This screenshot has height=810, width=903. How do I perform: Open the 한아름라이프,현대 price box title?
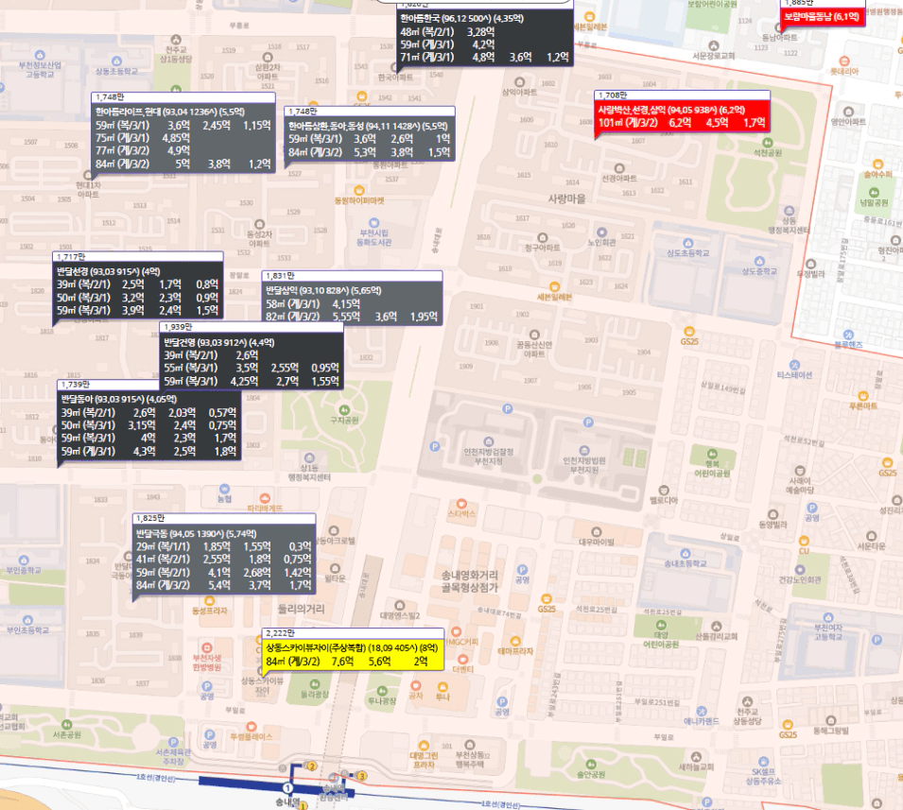click(170, 112)
